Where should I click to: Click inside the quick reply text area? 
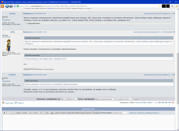[x=89, y=122]
